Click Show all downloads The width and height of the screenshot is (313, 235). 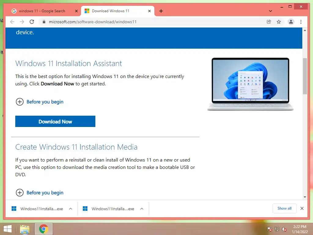pyautogui.click(x=285, y=208)
